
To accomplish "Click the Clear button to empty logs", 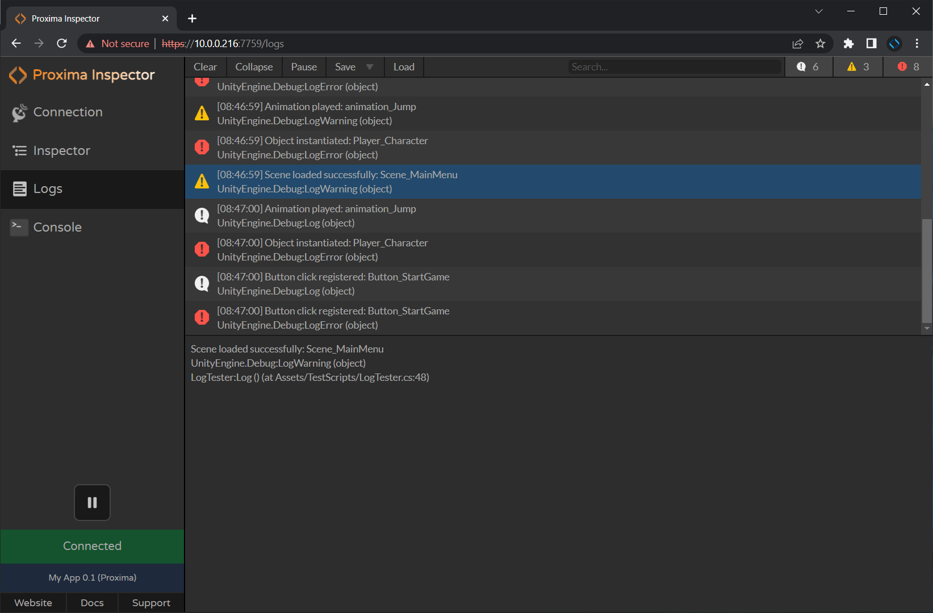I will 205,66.
